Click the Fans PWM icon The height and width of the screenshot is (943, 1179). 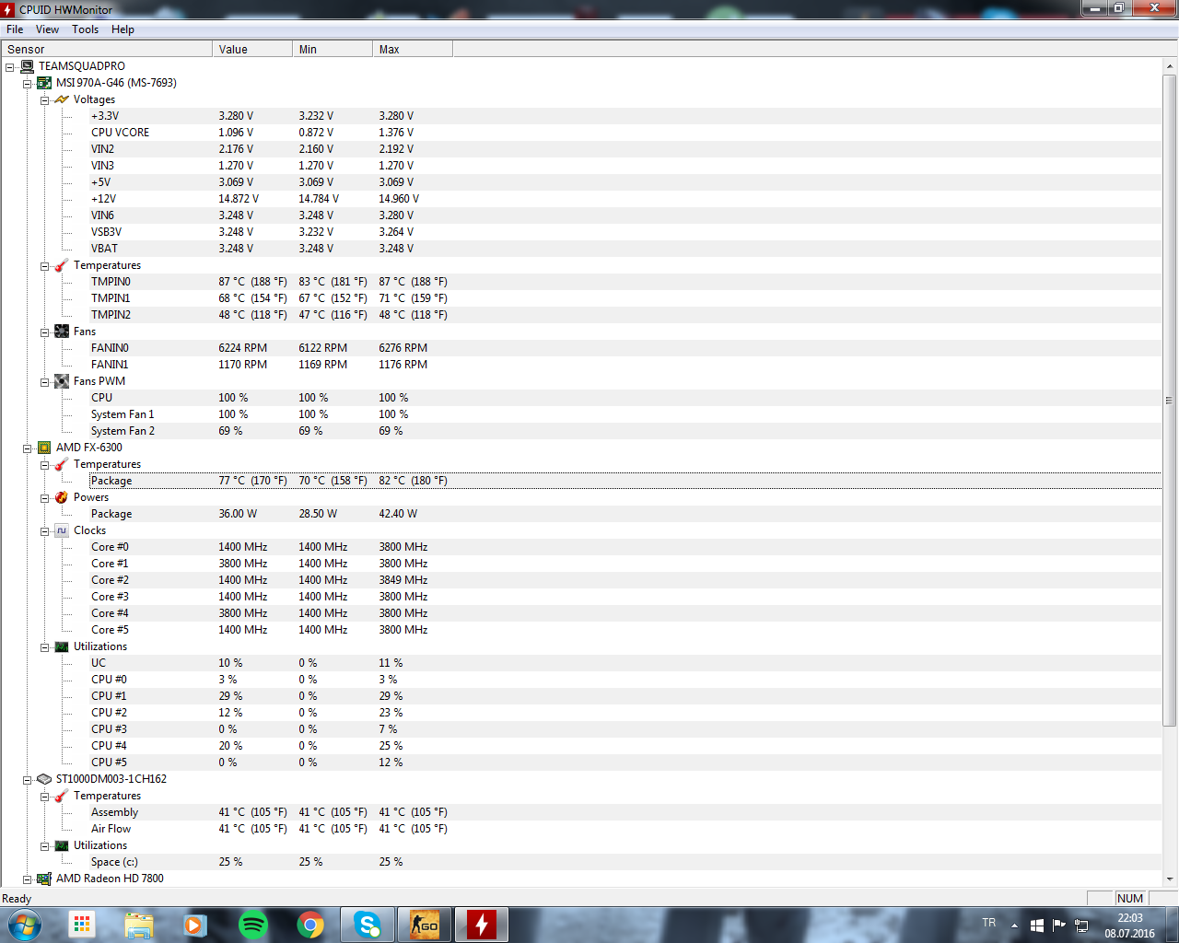coord(62,381)
